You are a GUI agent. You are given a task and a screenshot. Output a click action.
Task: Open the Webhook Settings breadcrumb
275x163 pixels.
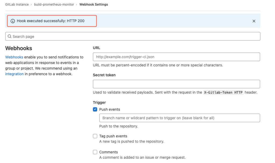click(x=94, y=5)
